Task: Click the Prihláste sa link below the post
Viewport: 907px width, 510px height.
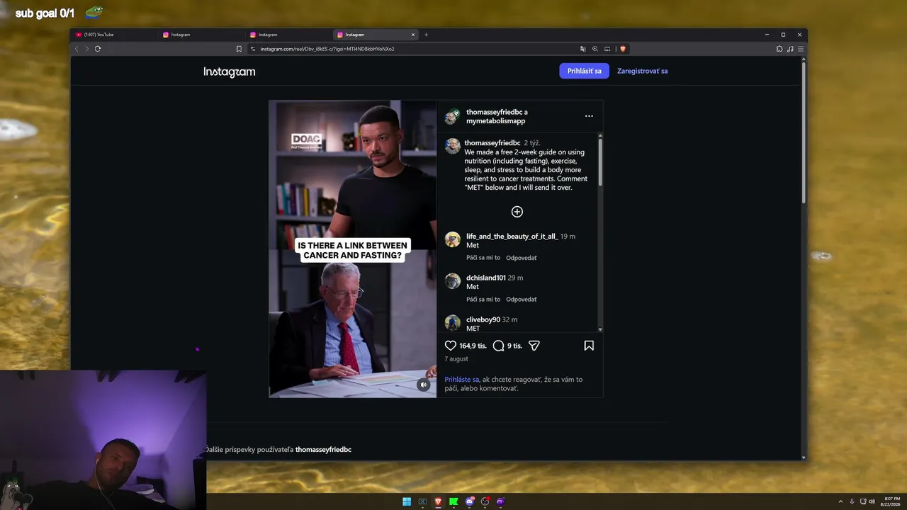Action: coord(462,380)
